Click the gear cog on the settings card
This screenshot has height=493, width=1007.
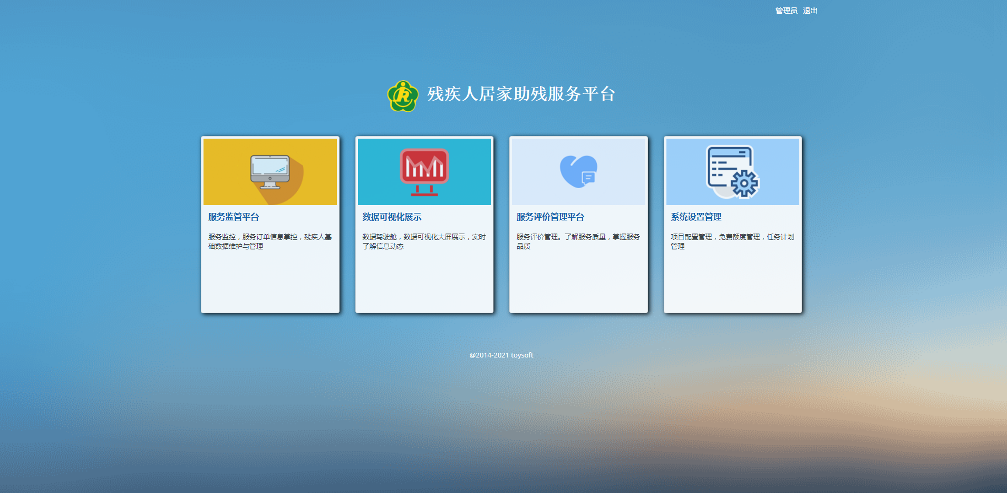(744, 183)
